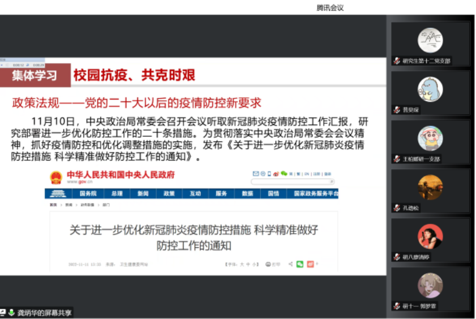This screenshot has width=476, height=319.
Task: Click the 互动 navigation bar item
Action: coord(195,194)
